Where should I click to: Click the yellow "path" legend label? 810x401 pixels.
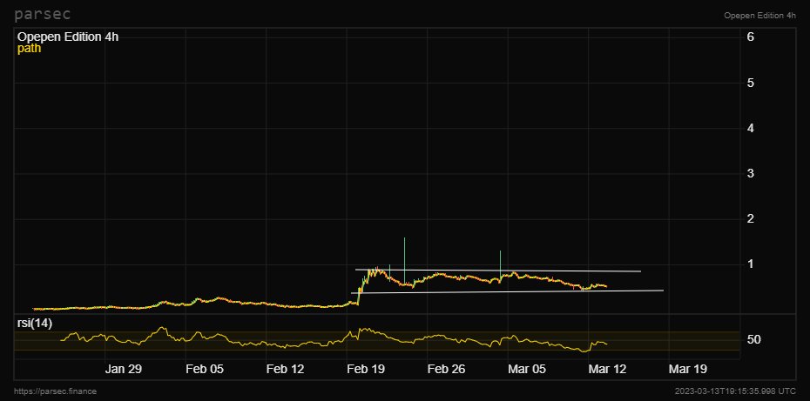[x=29, y=49]
